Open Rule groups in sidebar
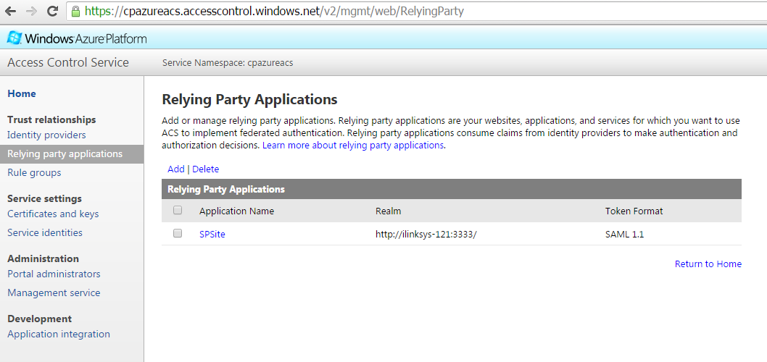Image resolution: width=767 pixels, height=362 pixels. [x=34, y=172]
